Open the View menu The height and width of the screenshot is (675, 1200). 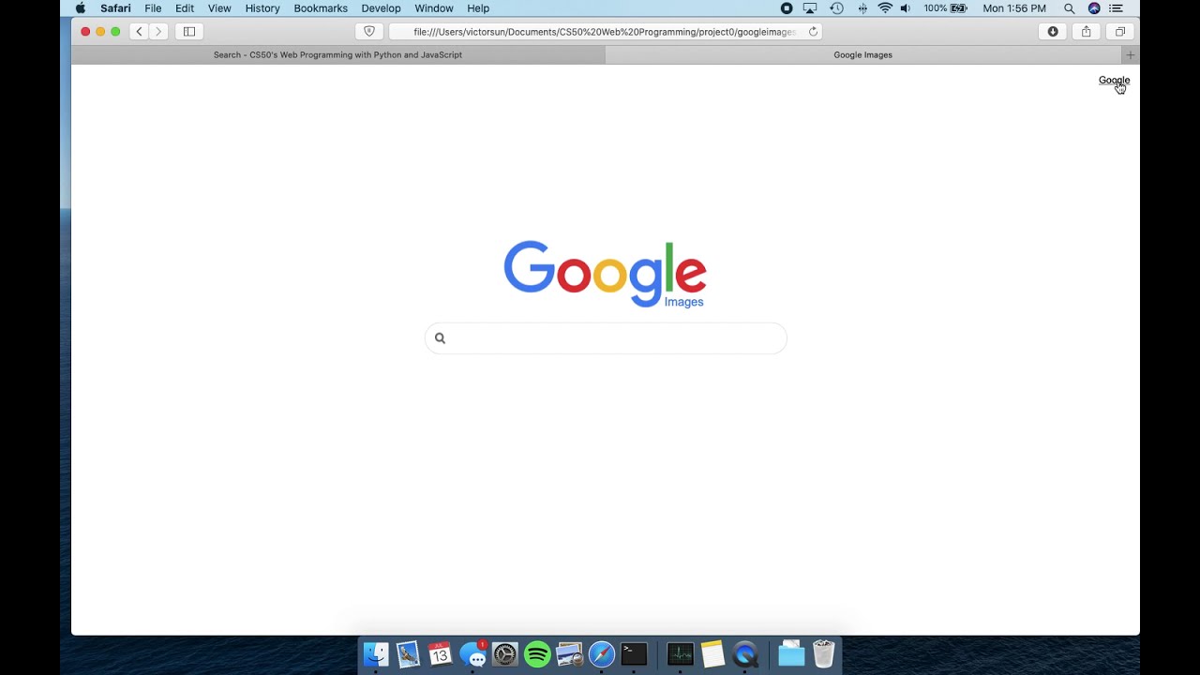(x=219, y=8)
